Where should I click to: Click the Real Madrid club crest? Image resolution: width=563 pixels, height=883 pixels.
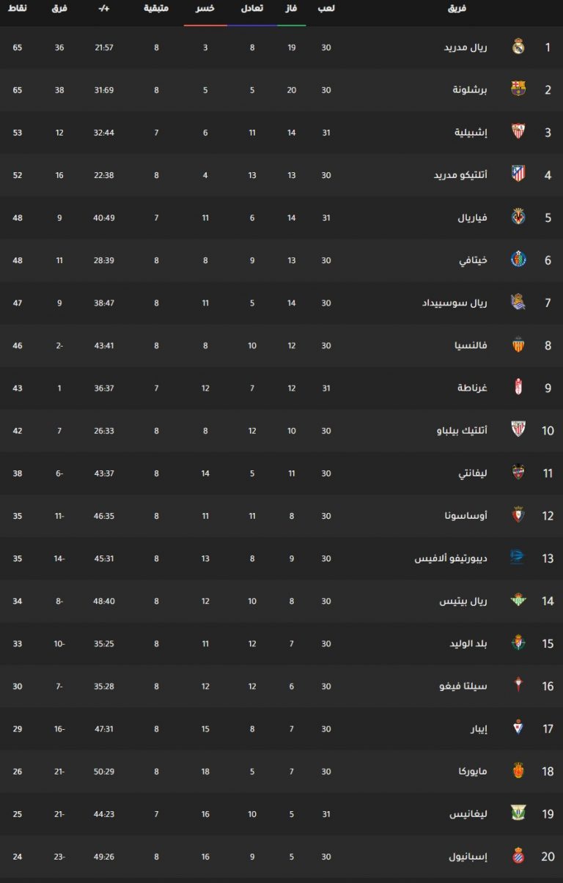pyautogui.click(x=518, y=48)
